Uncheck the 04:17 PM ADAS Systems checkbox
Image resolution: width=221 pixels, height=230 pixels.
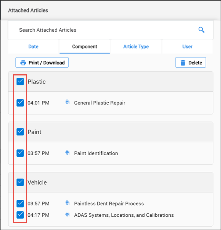20,215
